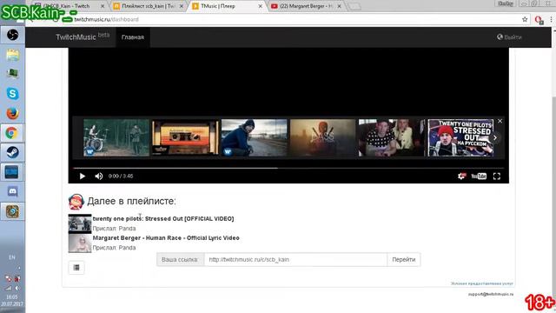
Task: Open Skype from the taskbar
Action: coord(12,93)
